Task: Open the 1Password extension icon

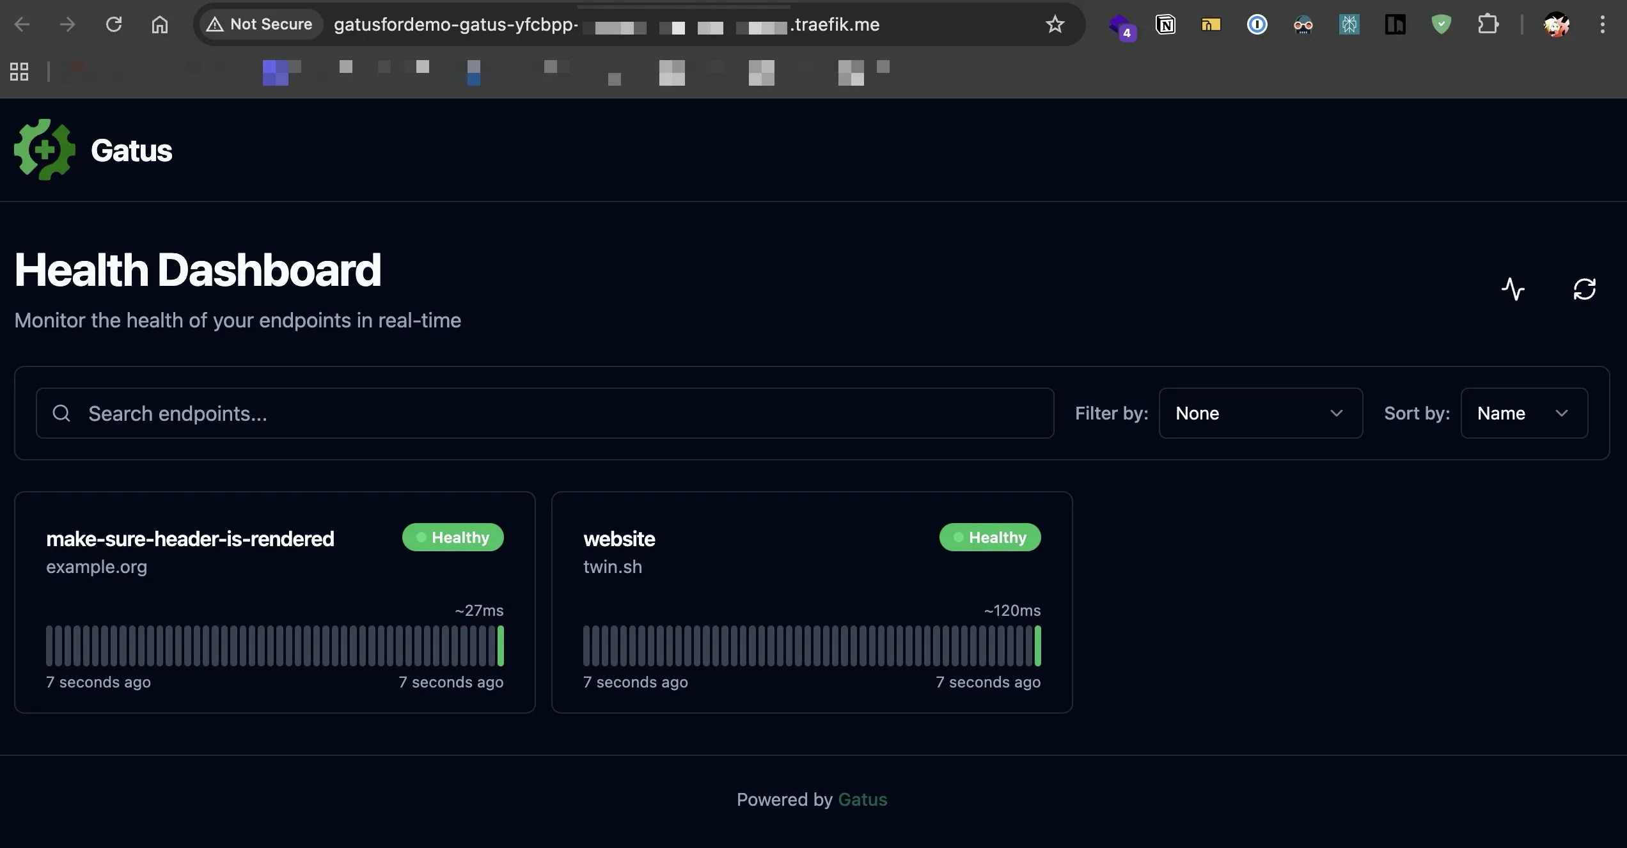Action: tap(1257, 24)
